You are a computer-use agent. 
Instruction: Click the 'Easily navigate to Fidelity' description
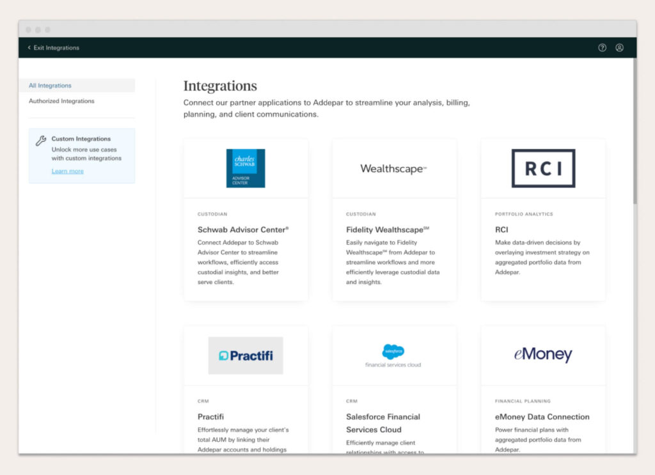click(x=393, y=262)
